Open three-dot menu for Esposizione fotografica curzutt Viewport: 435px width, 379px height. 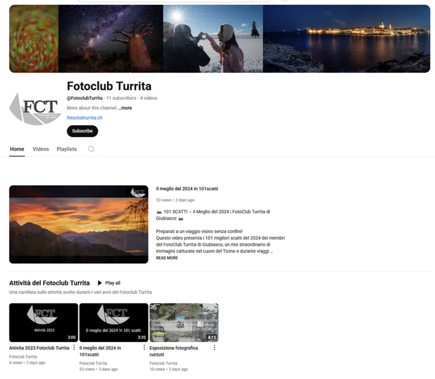tap(214, 347)
